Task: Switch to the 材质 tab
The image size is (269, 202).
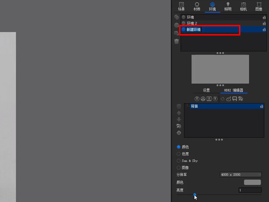Action: tap(196, 6)
